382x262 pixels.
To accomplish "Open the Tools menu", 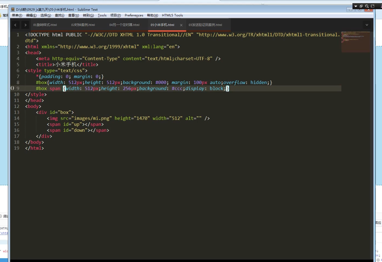I will pyautogui.click(x=102, y=15).
